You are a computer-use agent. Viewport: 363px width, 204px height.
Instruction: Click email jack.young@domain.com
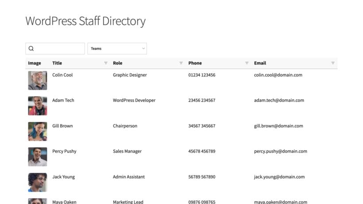279,177
